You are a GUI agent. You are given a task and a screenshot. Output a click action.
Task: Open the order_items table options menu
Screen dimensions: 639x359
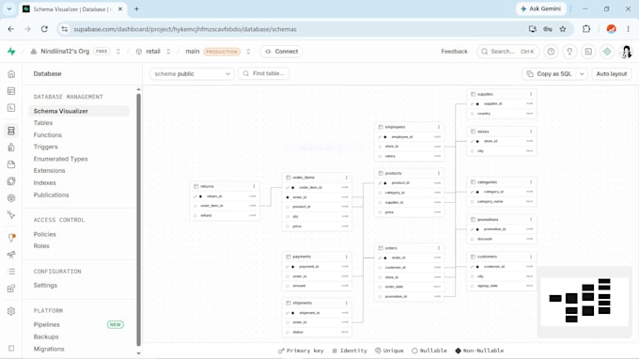click(x=347, y=178)
